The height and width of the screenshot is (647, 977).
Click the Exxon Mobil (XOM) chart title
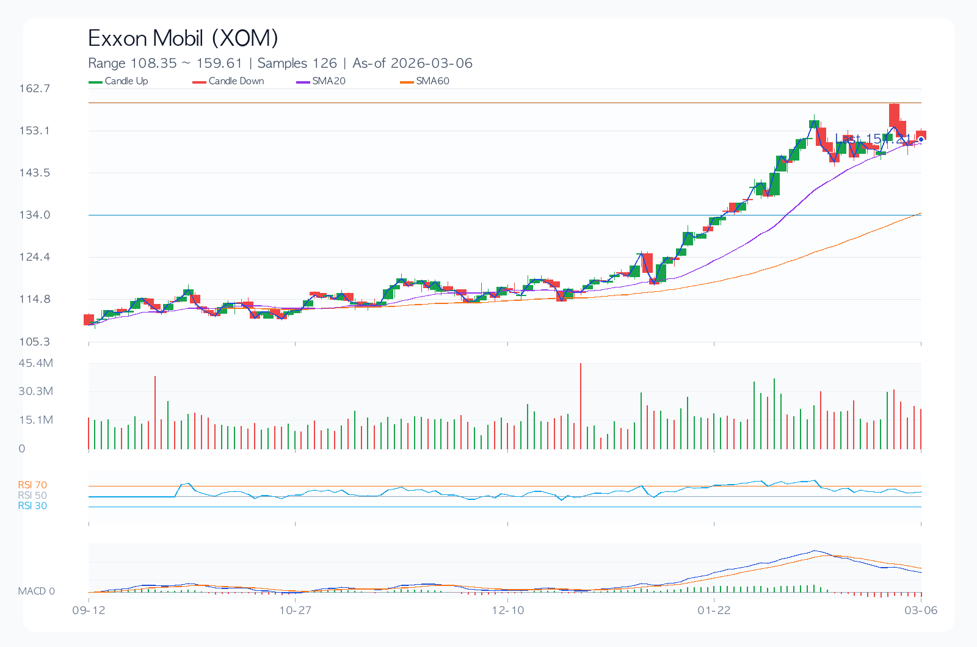183,38
